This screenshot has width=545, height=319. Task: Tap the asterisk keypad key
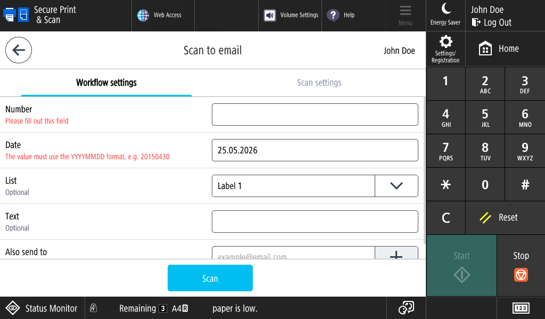445,184
